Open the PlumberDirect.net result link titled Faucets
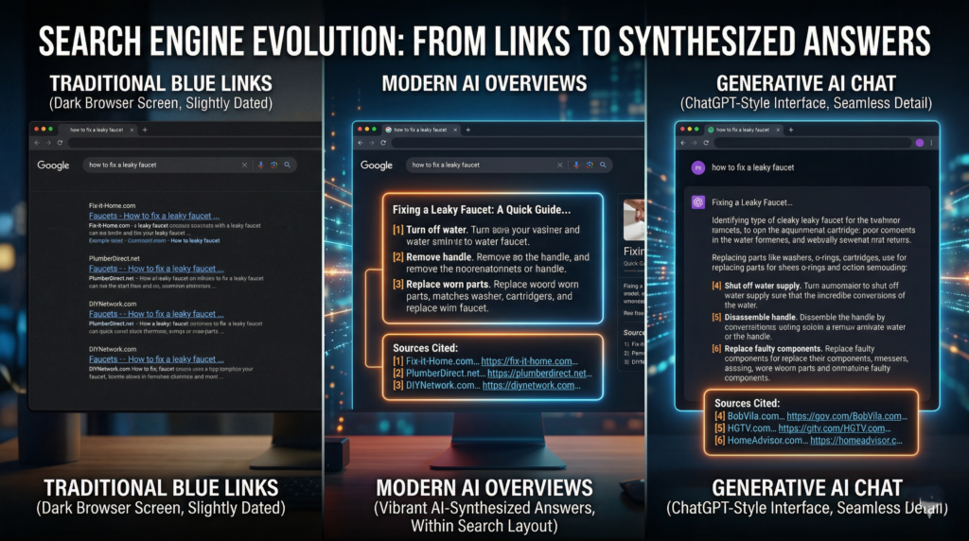 156,269
